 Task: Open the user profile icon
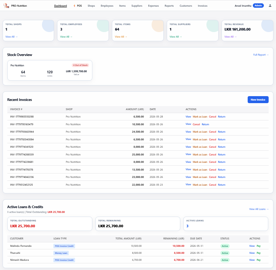click(270, 6)
